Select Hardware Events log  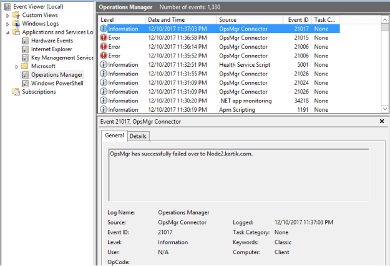pos(52,41)
